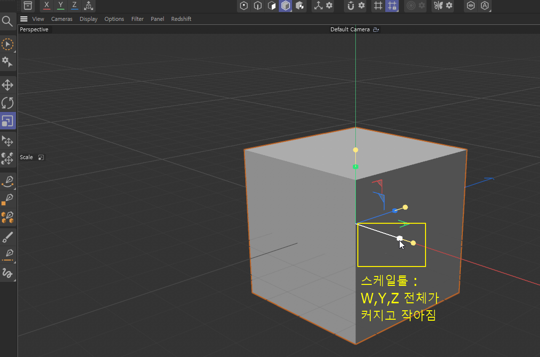Toggle Soft Selection
This screenshot has height=357, width=540.
point(411,5)
